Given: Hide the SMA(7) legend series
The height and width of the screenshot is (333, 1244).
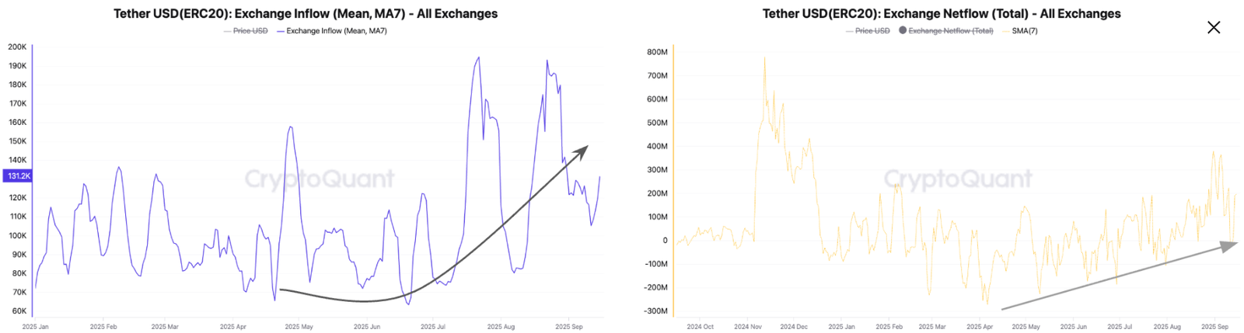Looking at the screenshot, I should tap(1024, 31).
